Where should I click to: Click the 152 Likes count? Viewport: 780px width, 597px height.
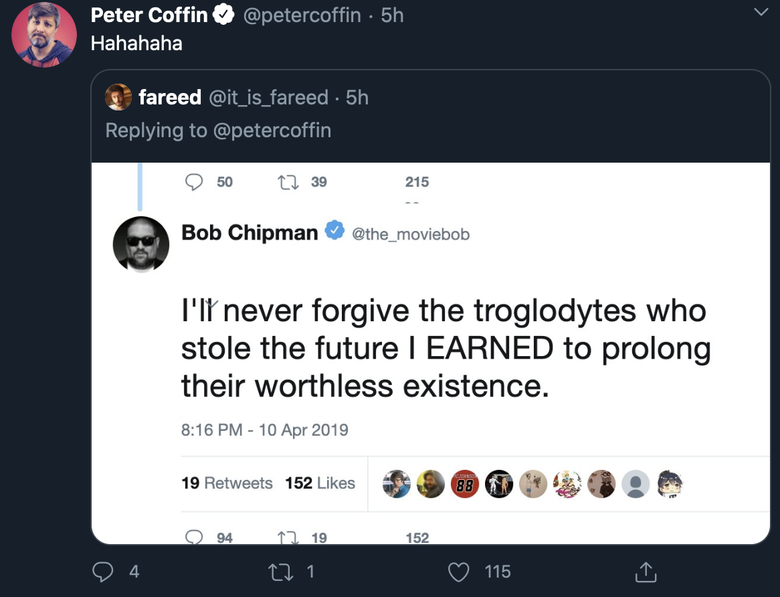[x=320, y=483]
